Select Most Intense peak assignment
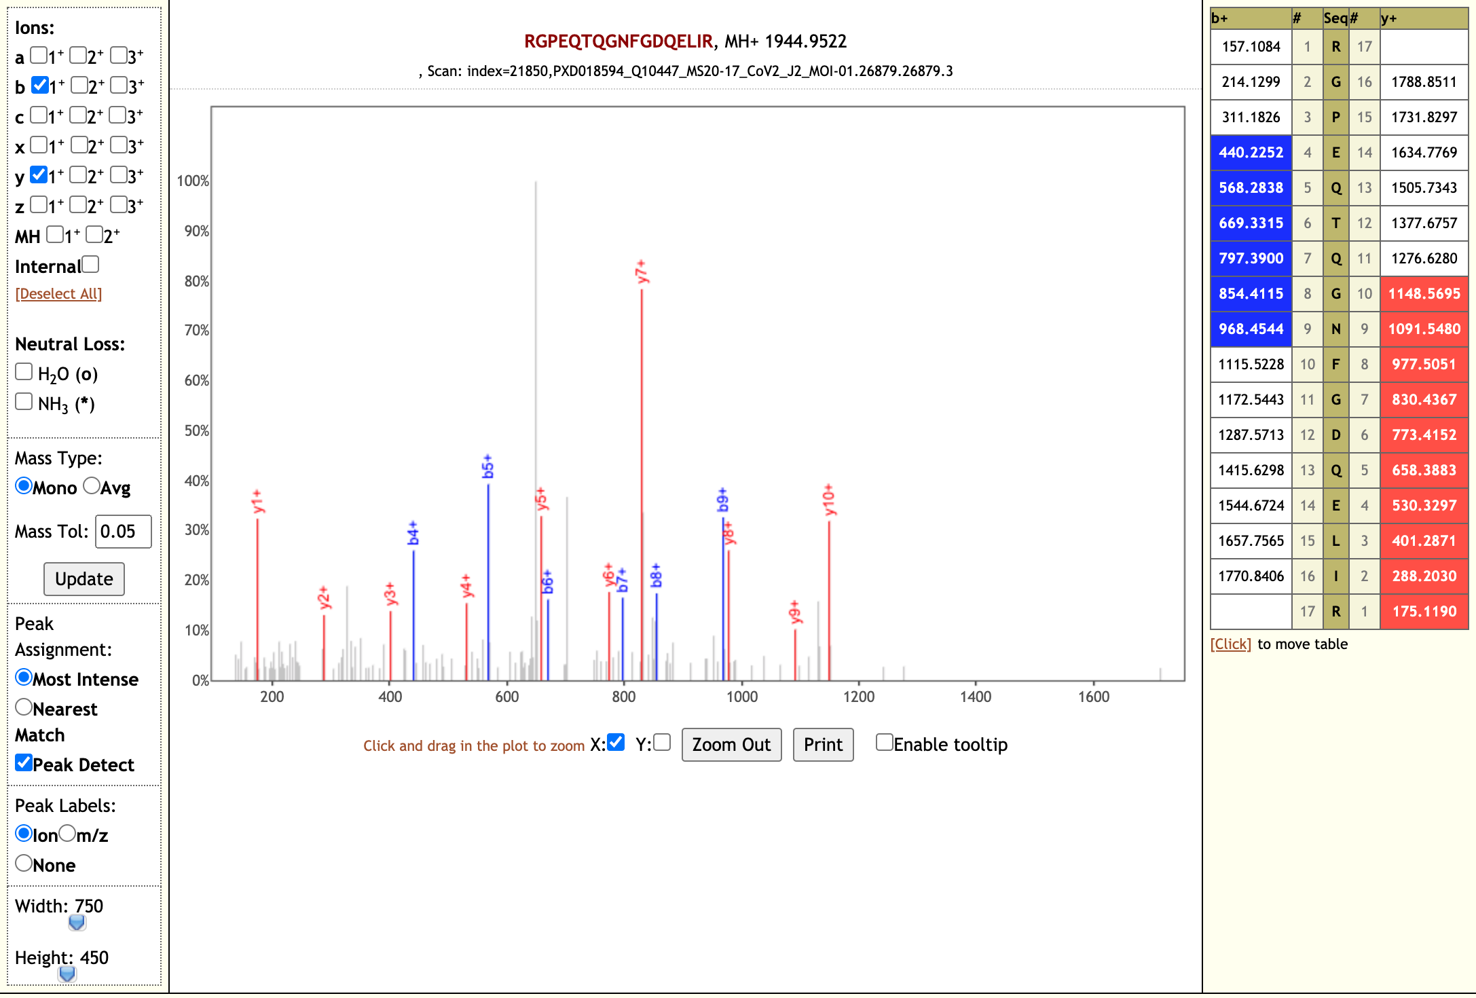The height and width of the screenshot is (998, 1476). point(24,677)
